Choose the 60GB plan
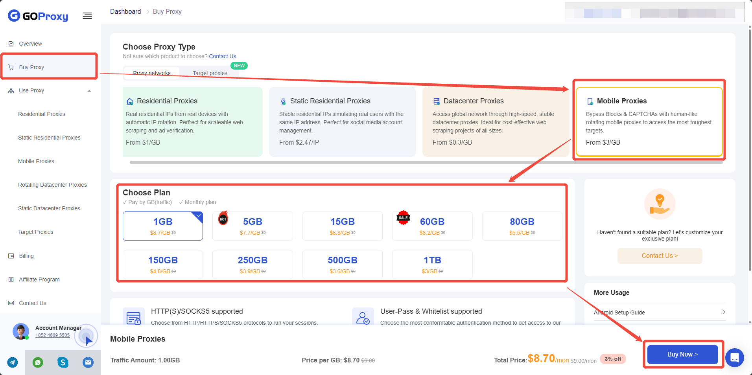Viewport: 752px width, 375px height. 432,226
